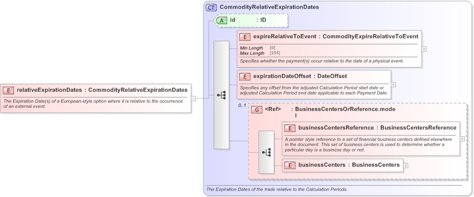Select the CommodityExpireRelativeToEvent type name

371,37
